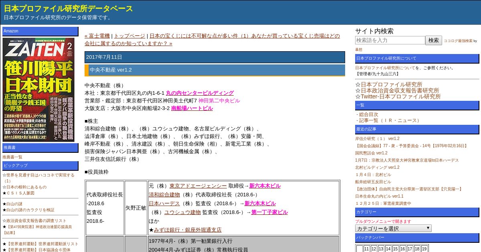Select day 17 in the back number calendar
Image resolution: width=481 pixels, height=252 pixels.
click(x=410, y=249)
